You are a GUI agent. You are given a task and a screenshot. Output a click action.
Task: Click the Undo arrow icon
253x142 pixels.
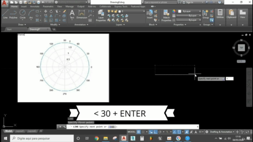pyautogui.click(x=43, y=2)
